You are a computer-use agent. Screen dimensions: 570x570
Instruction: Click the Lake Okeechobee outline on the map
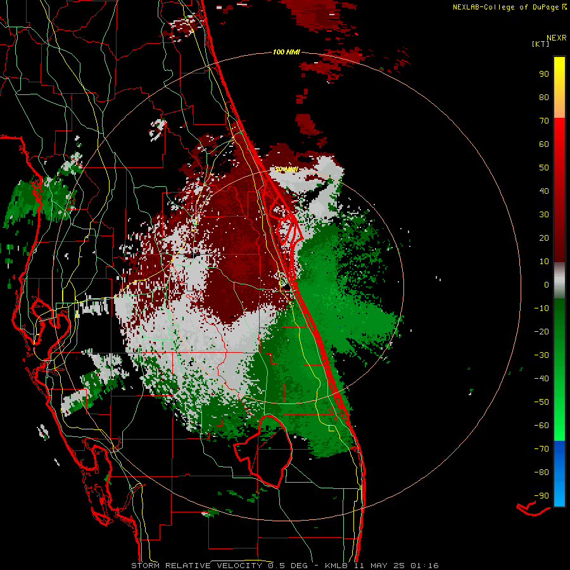pos(263,451)
